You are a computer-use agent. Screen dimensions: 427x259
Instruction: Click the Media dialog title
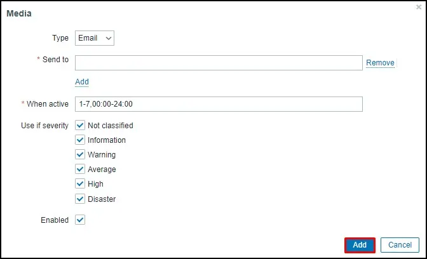pyautogui.click(x=19, y=13)
